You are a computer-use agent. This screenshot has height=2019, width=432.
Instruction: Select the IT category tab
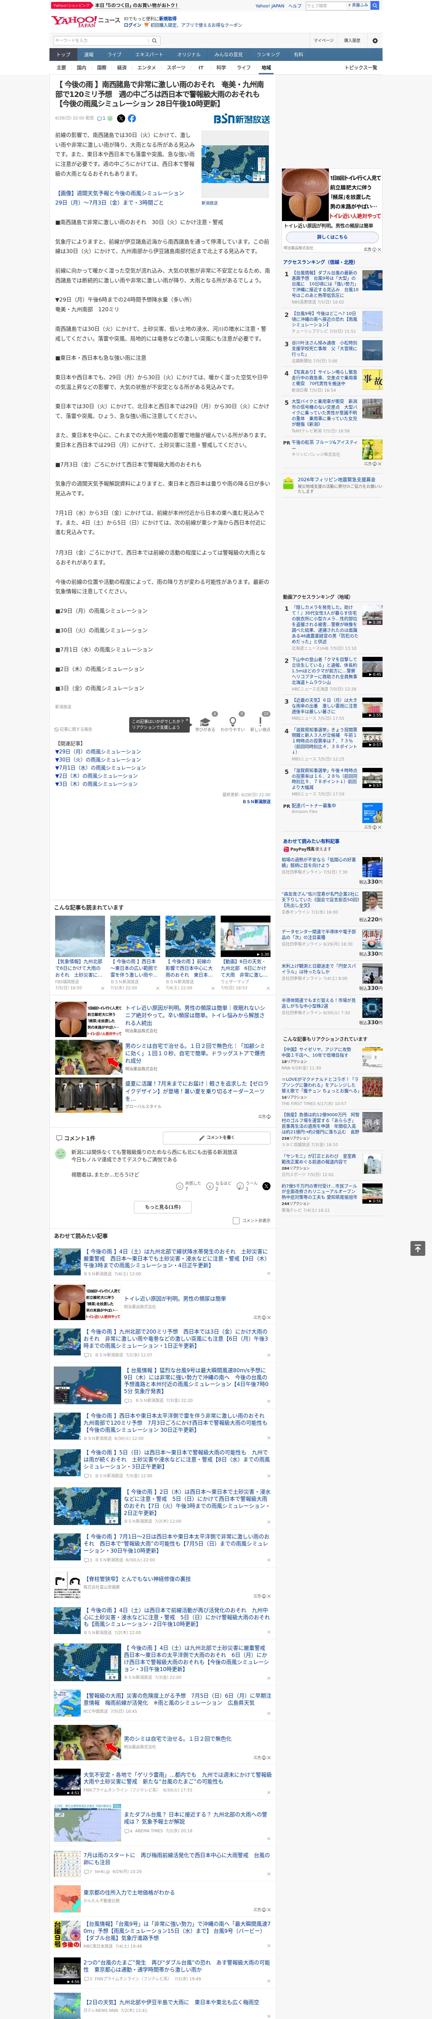coord(201,67)
